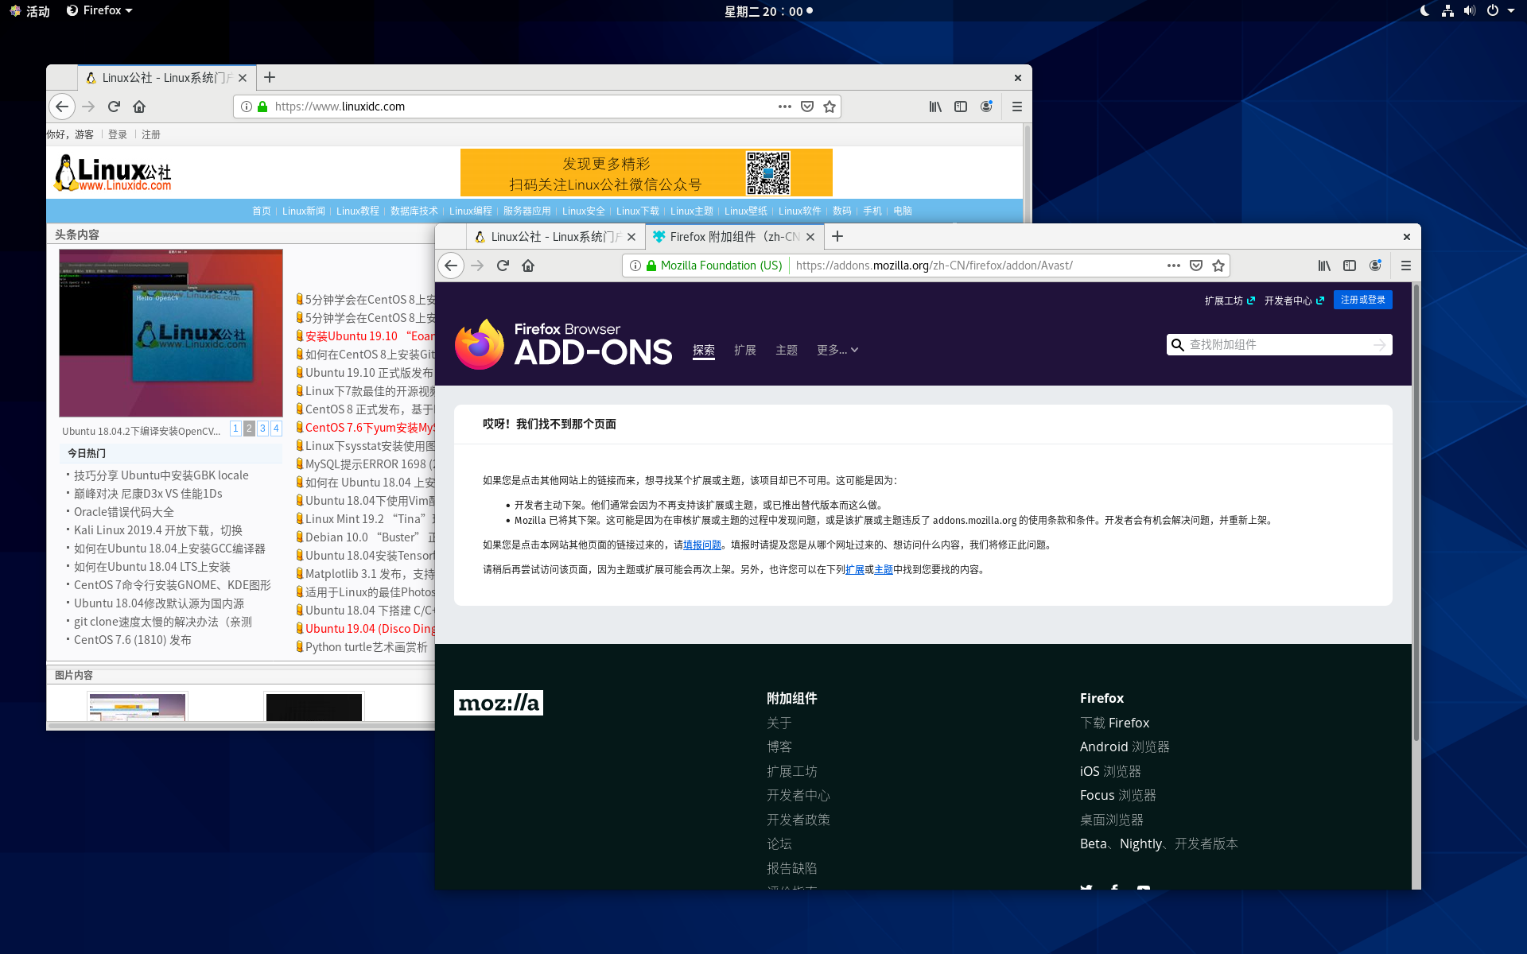Open the volume indicator in top bar
This screenshot has width=1527, height=954.
pyautogui.click(x=1469, y=10)
